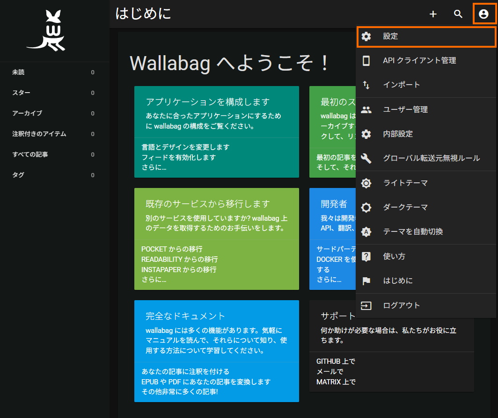Click the people icon for ユーザー管理

click(366, 110)
